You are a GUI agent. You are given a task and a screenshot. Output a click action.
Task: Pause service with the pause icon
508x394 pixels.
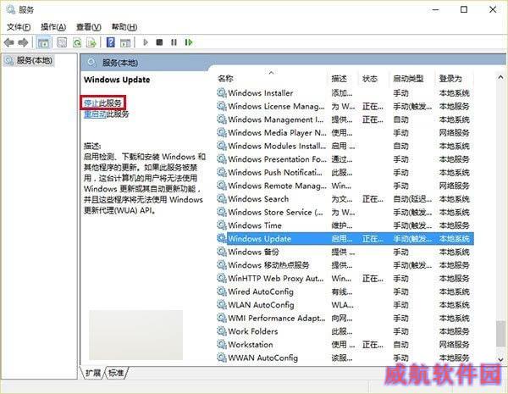click(174, 42)
